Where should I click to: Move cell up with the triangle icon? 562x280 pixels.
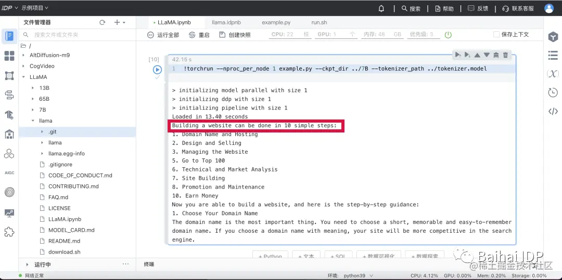(x=477, y=55)
